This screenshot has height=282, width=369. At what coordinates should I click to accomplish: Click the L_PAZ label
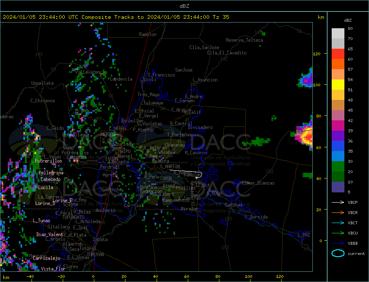point(304,235)
